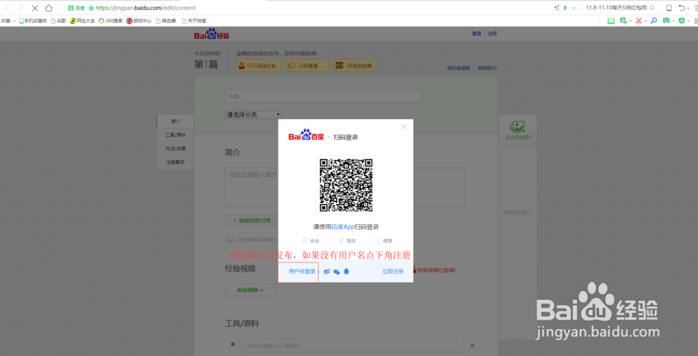This screenshot has width=698, height=356.
Task: Expand the green shield dropdown arrow
Action: tap(688, 21)
